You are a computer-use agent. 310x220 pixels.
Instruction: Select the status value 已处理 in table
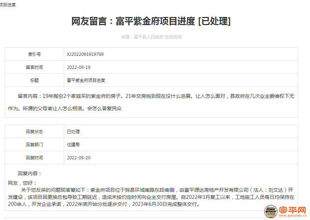tap(73, 132)
